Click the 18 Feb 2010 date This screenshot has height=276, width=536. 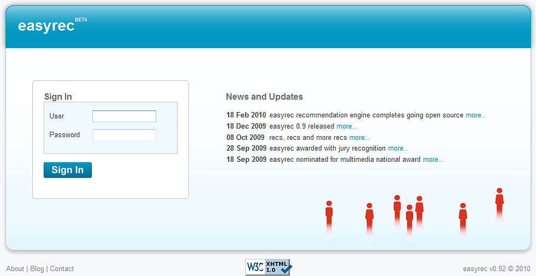click(x=246, y=115)
